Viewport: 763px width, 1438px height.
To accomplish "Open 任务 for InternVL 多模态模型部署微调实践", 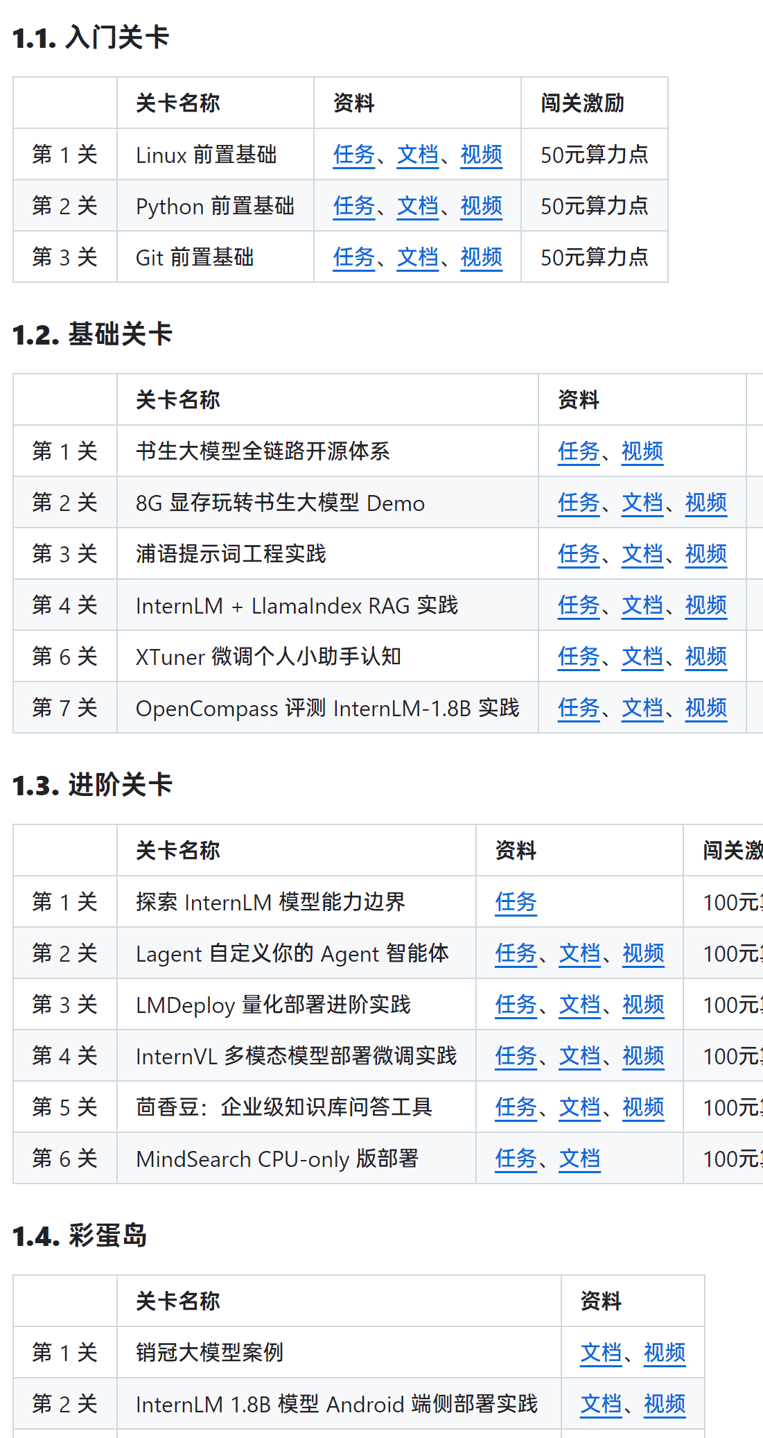I will 516,1056.
